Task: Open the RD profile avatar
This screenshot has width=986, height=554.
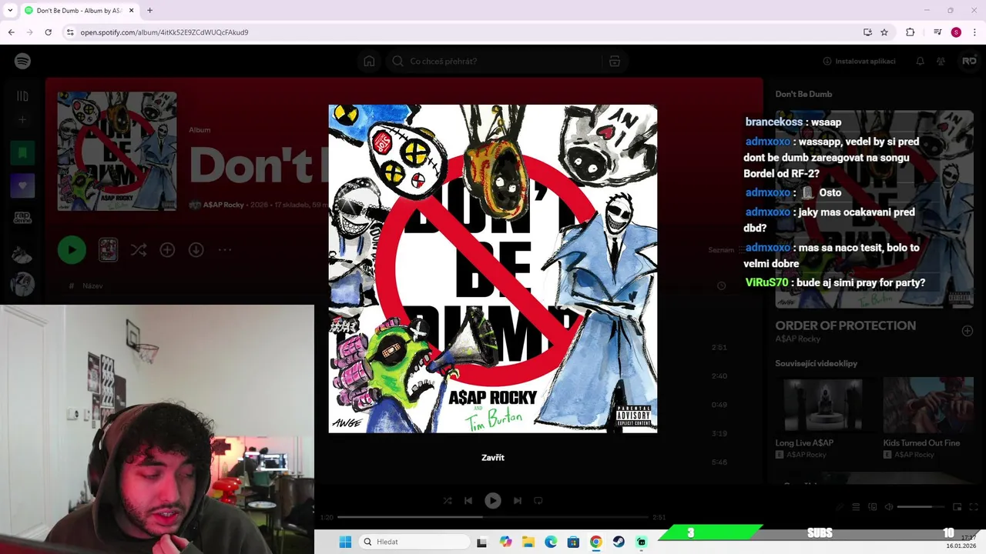Action: pos(968,61)
